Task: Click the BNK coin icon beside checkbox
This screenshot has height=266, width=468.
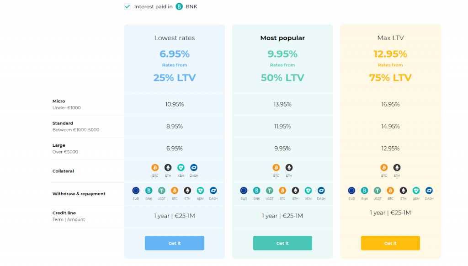Action: tap(179, 6)
